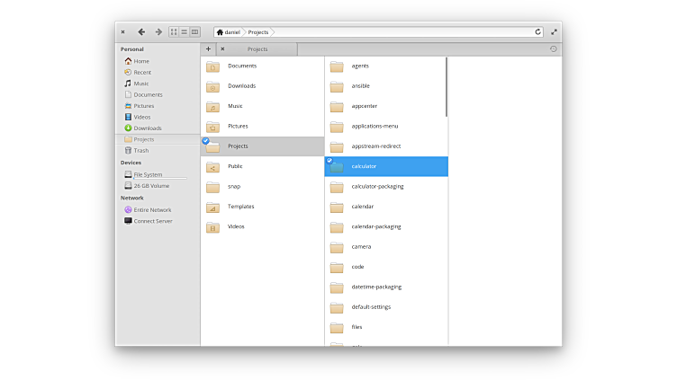Open Trash in the sidebar
This screenshot has height=380, width=677.
[141, 150]
